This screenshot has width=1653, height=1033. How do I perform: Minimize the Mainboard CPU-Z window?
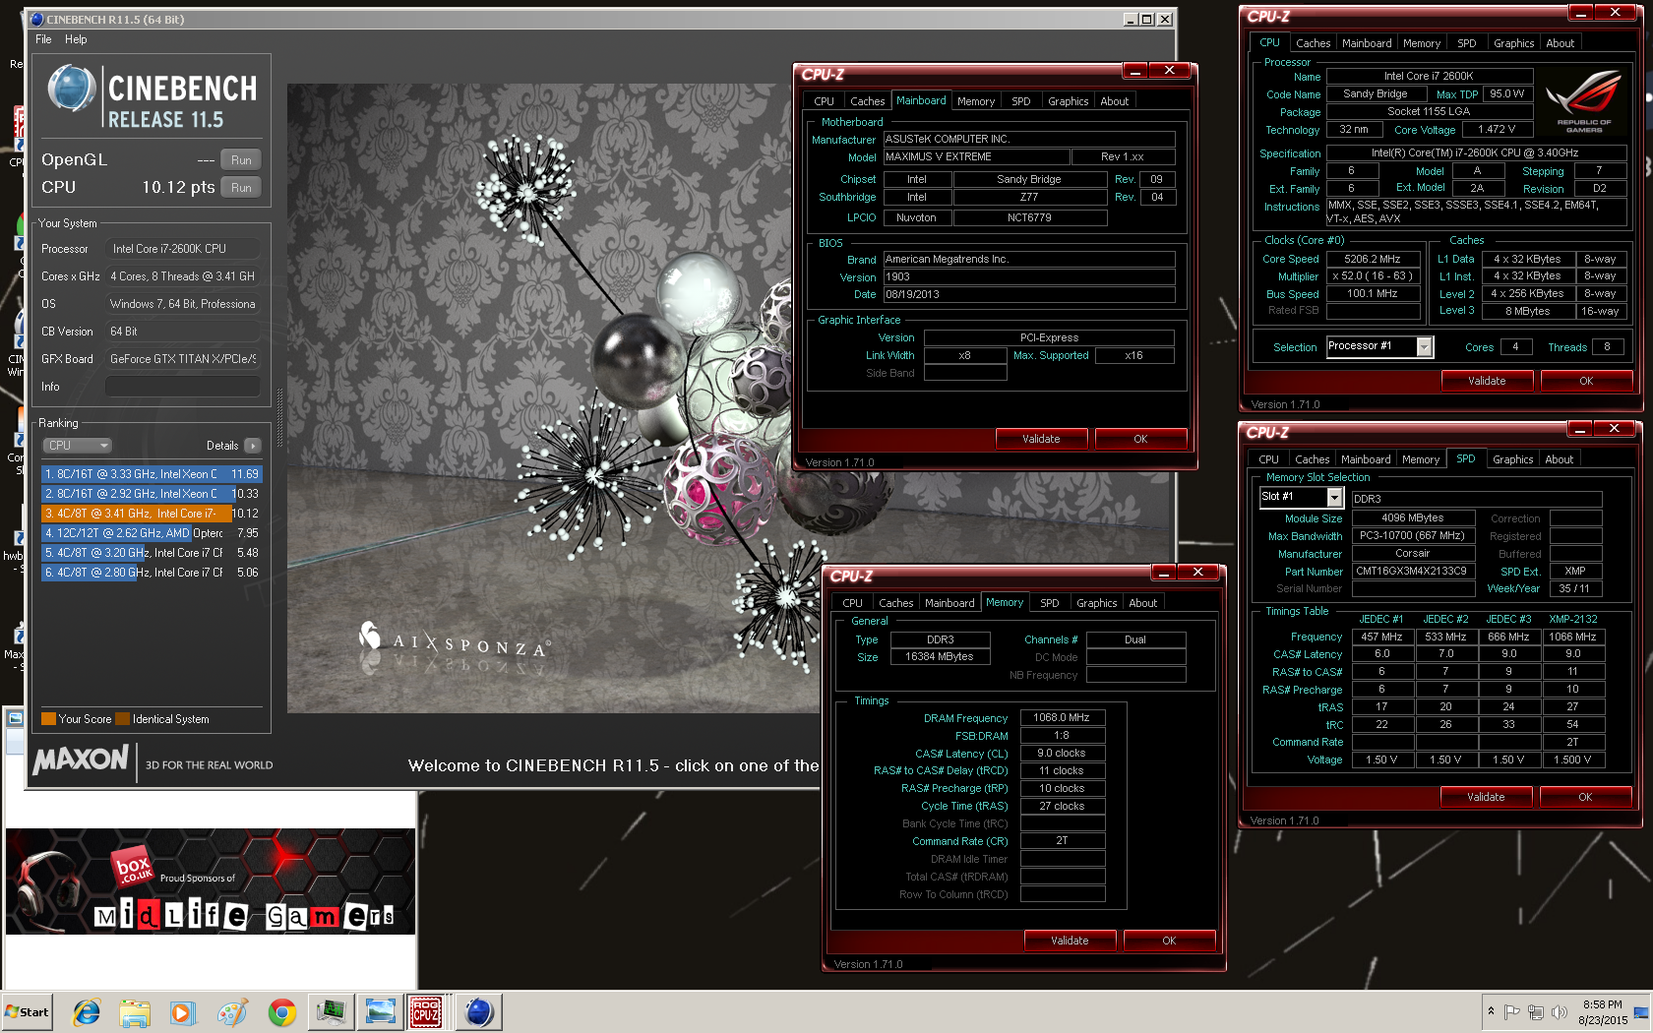1134,71
